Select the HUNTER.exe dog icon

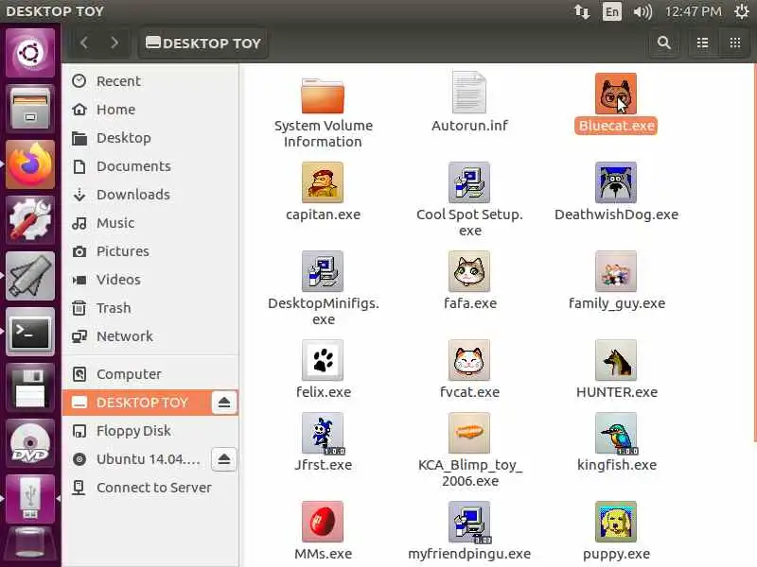pos(616,360)
